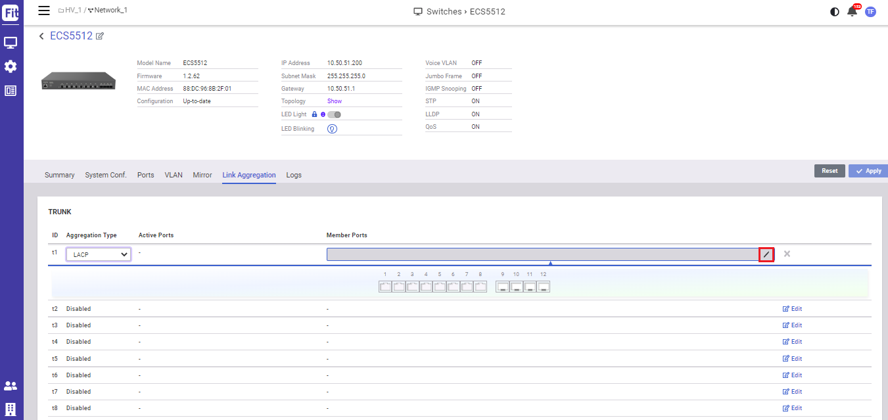Open the System Conf. tab
Image resolution: width=888 pixels, height=420 pixels.
tap(106, 175)
